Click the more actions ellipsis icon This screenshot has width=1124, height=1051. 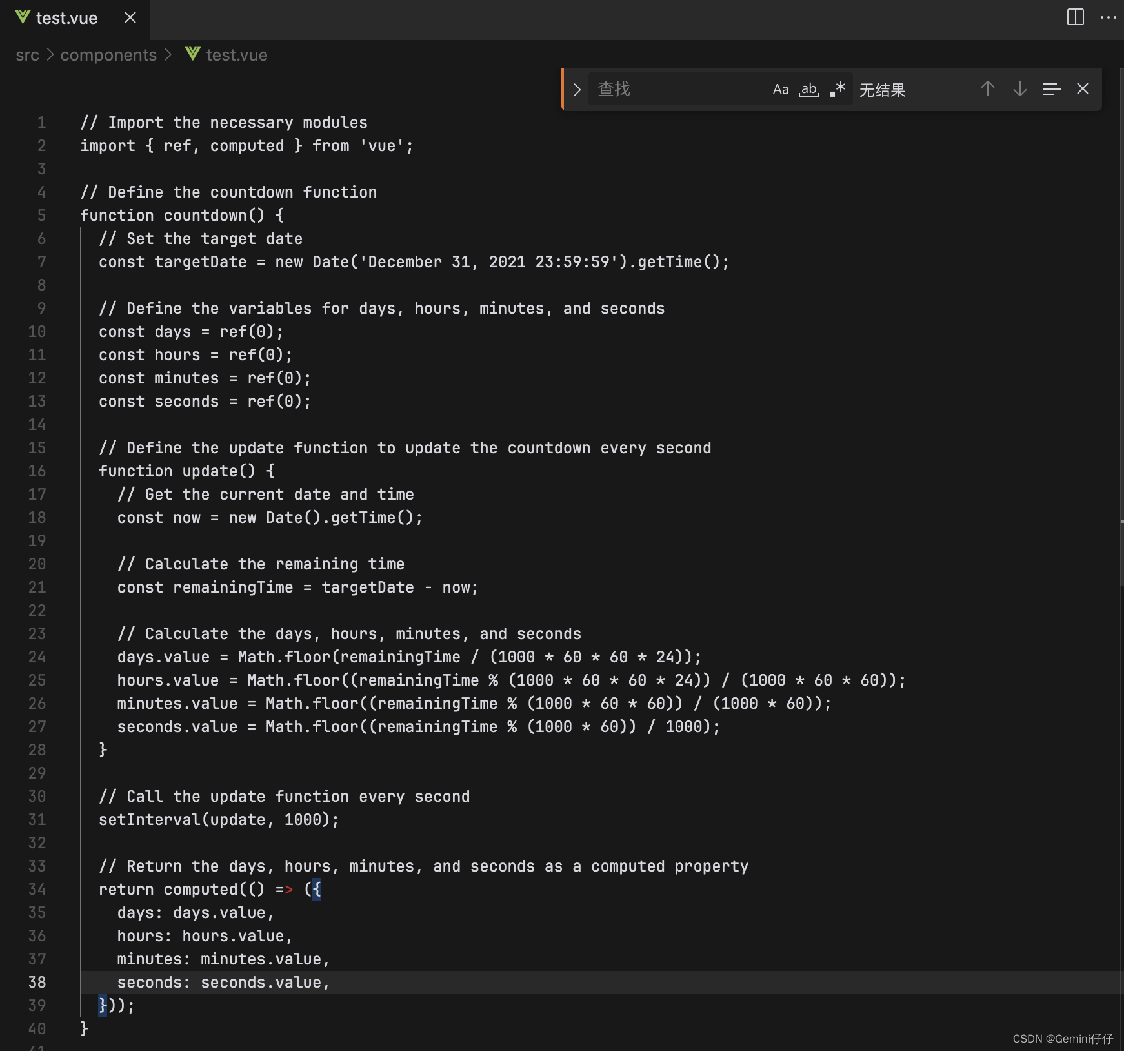click(x=1109, y=17)
